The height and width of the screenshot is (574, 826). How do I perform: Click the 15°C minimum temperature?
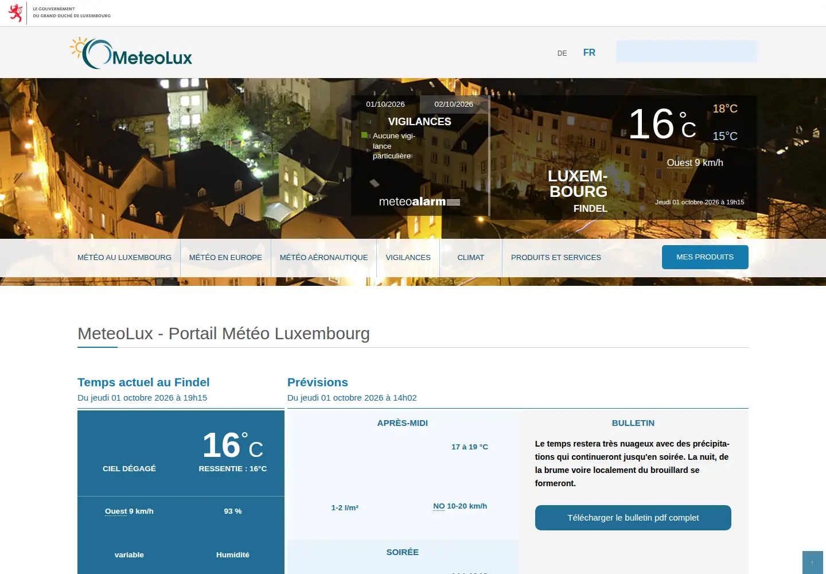tap(725, 136)
